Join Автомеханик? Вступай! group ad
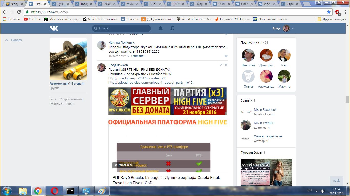350x196 pixels. pyautogui.click(x=67, y=84)
